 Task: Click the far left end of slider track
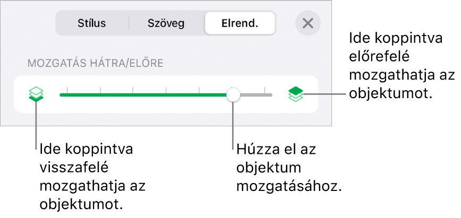pos(61,95)
